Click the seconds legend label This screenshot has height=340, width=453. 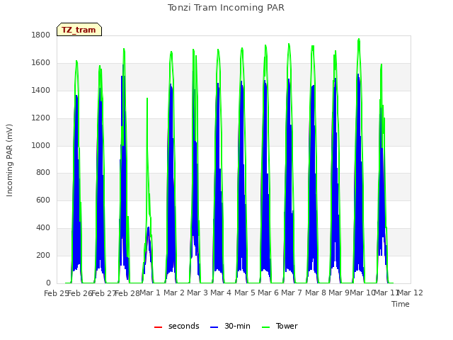point(184,326)
